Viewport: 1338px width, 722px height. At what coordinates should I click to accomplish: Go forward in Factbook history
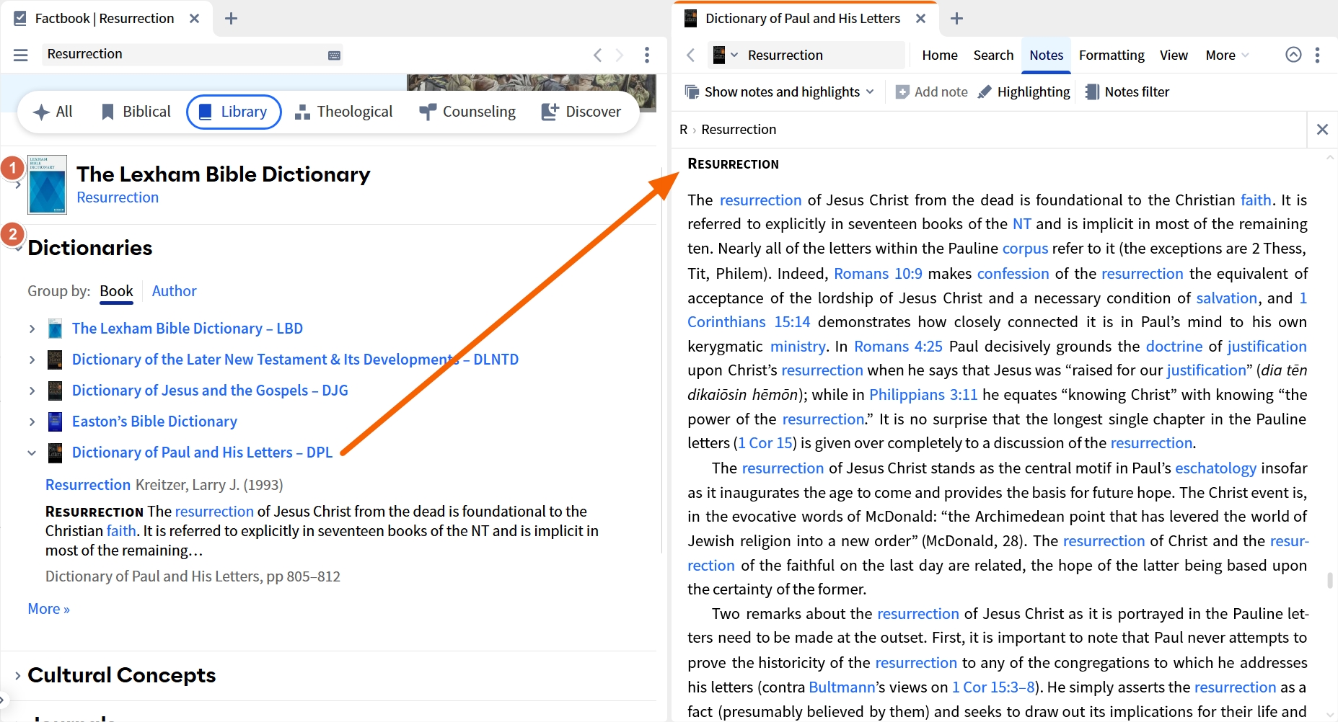click(619, 55)
